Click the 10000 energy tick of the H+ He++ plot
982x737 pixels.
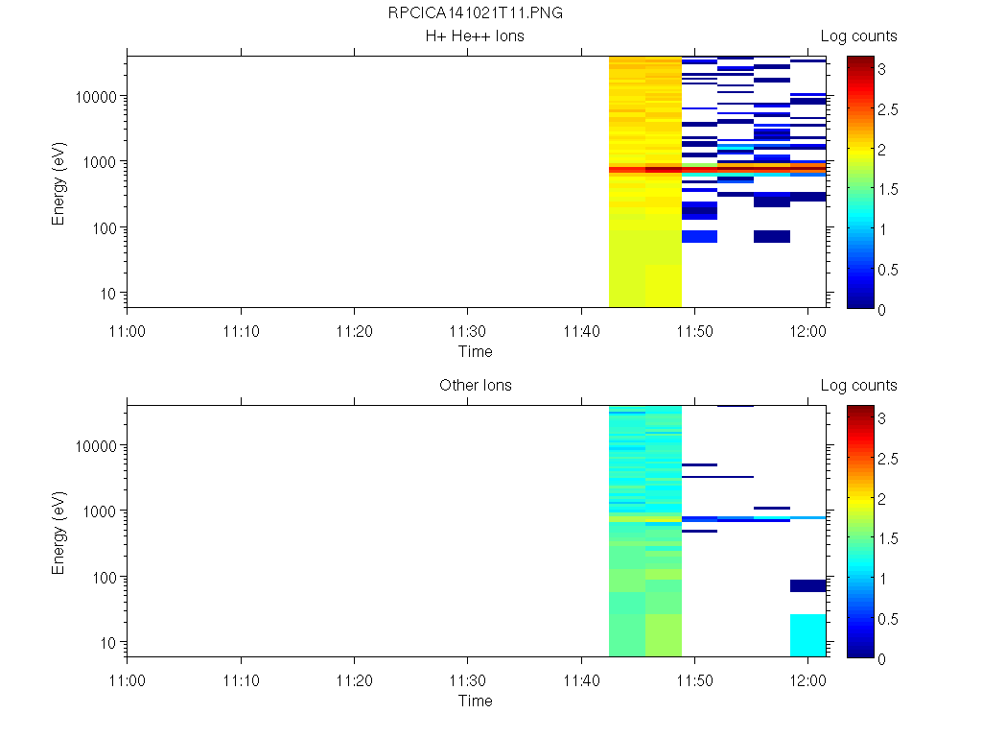click(96, 97)
